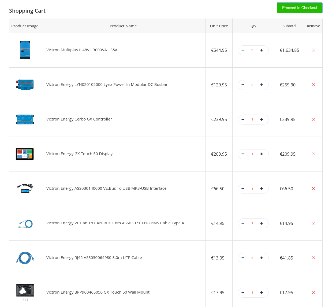Image resolution: width=325 pixels, height=307 pixels.
Task: Decrease quantity of GX Touch 50 Wall Mount
Action: click(243, 293)
